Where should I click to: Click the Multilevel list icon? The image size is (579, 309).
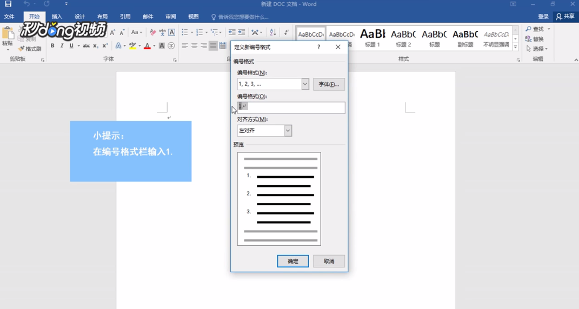tap(214, 32)
